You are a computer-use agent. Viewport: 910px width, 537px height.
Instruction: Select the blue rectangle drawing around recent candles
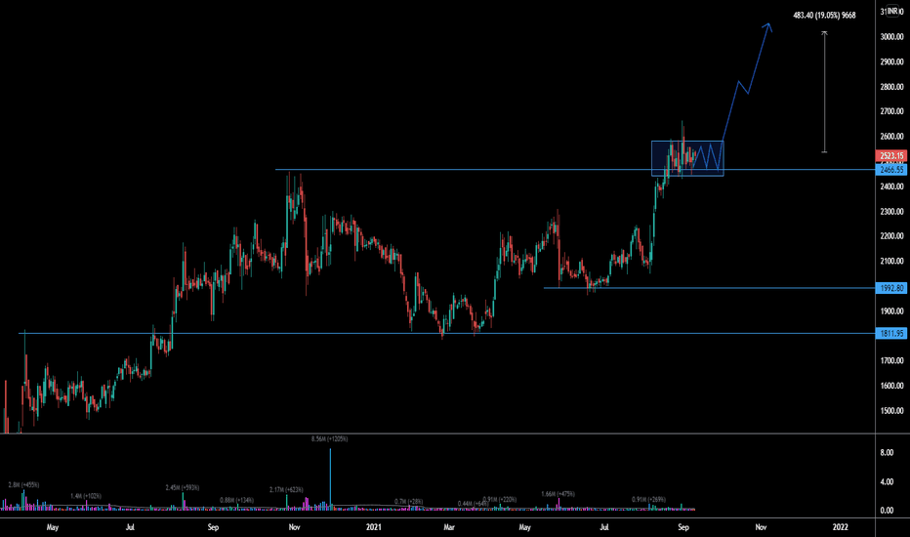687,158
